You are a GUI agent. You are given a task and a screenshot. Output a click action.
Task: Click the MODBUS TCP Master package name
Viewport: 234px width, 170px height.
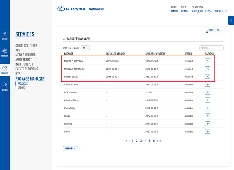[x=75, y=69]
